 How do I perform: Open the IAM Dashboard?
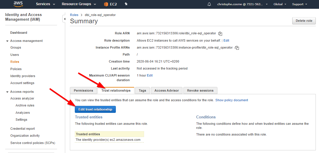tap(19, 33)
